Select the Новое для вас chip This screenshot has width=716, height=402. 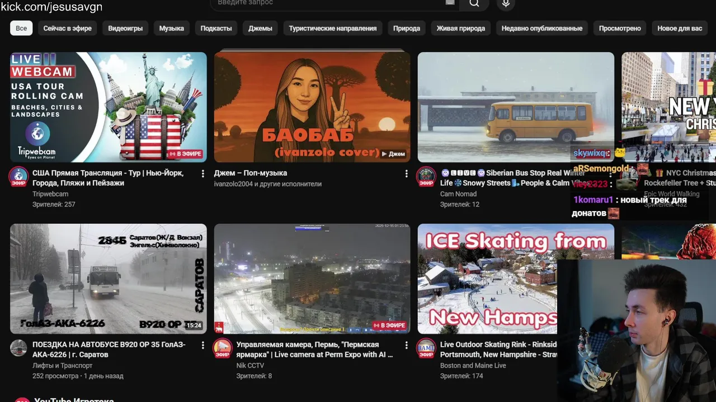[x=680, y=28]
